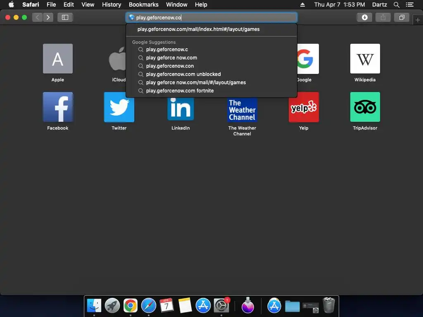This screenshot has width=423, height=317.
Task: Open the TripAdvisor favorites tile
Action: 365,107
